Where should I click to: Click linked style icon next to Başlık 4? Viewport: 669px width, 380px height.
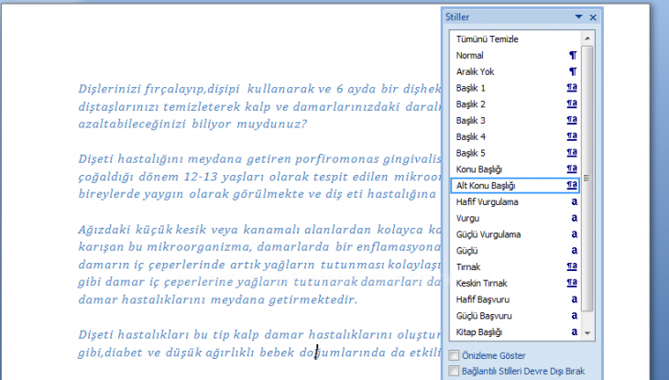(572, 136)
